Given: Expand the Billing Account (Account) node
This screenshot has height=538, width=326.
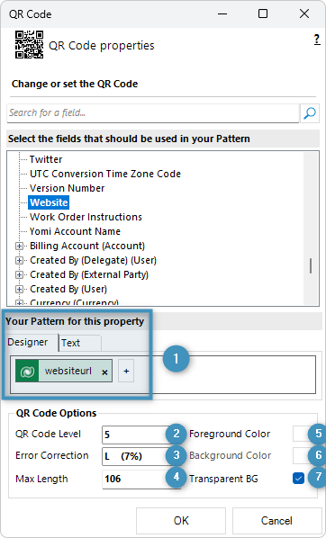Looking at the screenshot, I should [19, 246].
